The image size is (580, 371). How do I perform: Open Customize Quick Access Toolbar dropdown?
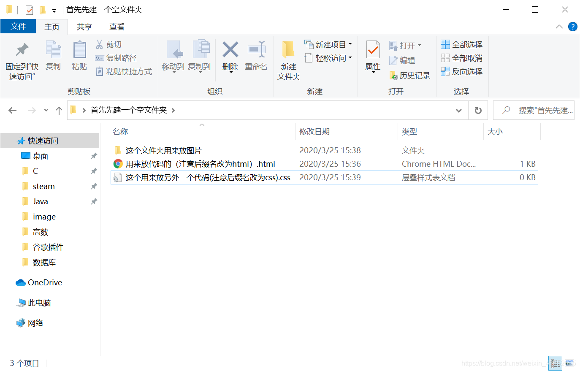54,10
